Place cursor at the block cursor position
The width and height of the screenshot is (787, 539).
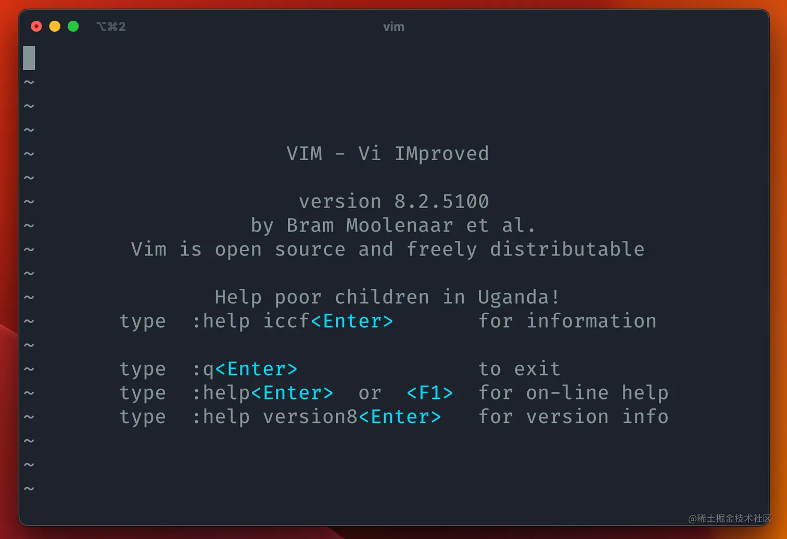pos(29,58)
